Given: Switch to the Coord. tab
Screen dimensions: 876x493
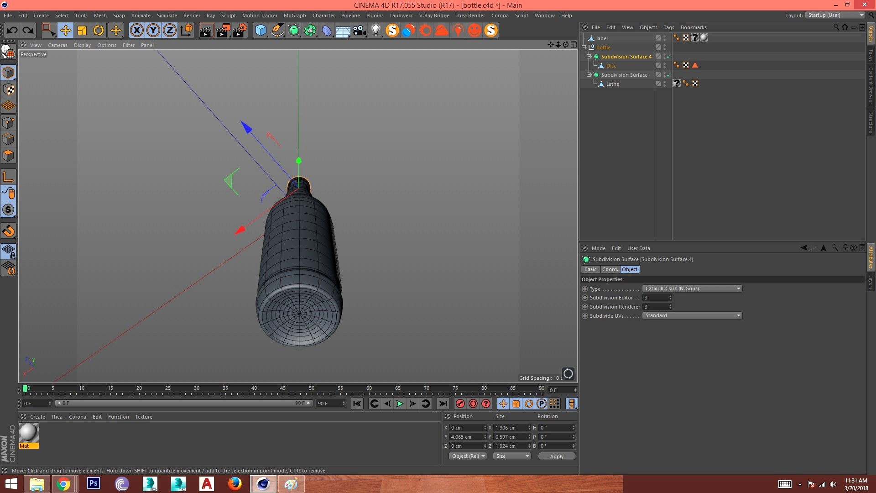Looking at the screenshot, I should pos(610,269).
